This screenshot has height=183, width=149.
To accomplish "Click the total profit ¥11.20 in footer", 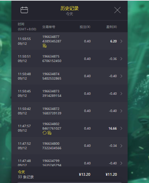I will [x=111, y=174].
